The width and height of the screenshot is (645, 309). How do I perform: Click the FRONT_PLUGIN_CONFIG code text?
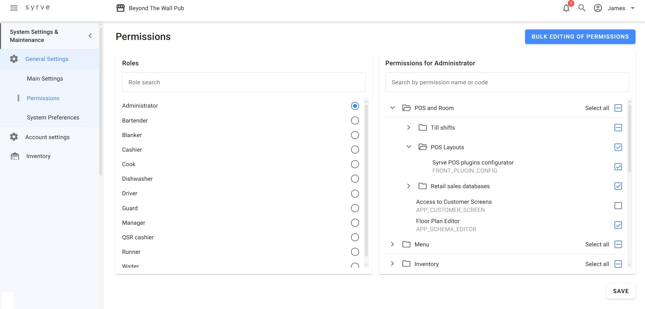click(x=464, y=171)
